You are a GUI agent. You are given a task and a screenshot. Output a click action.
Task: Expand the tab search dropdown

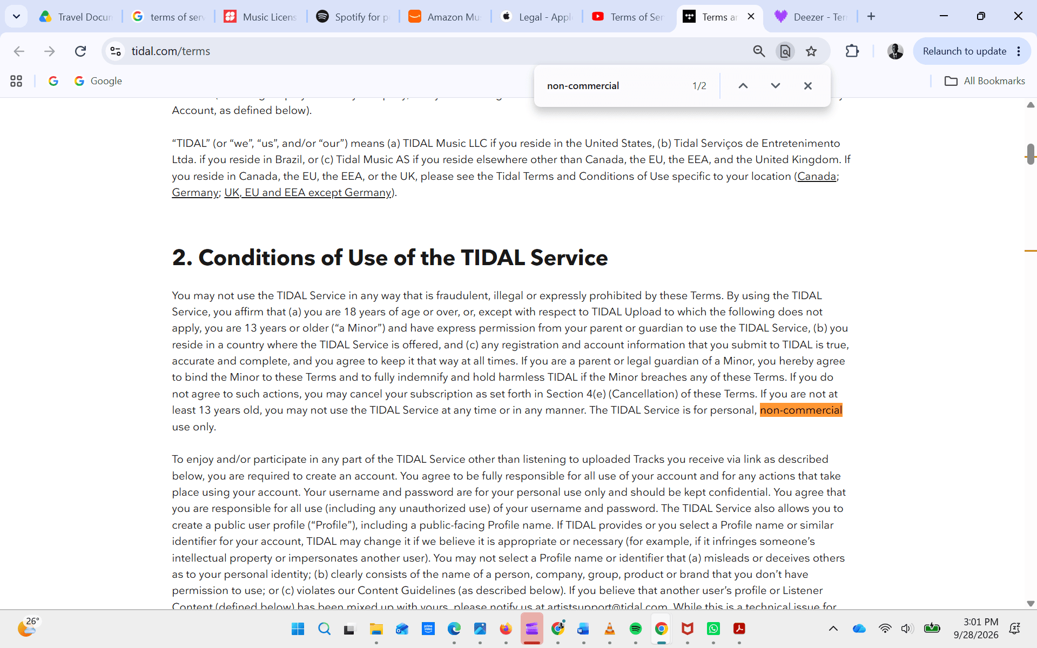coord(16,17)
